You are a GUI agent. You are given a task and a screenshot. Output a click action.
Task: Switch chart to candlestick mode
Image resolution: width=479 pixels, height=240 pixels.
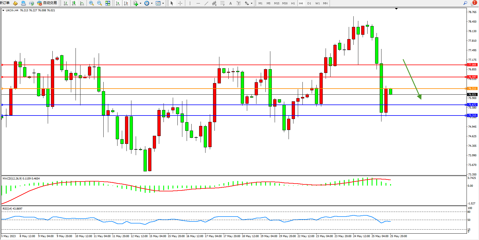coord(74,3)
